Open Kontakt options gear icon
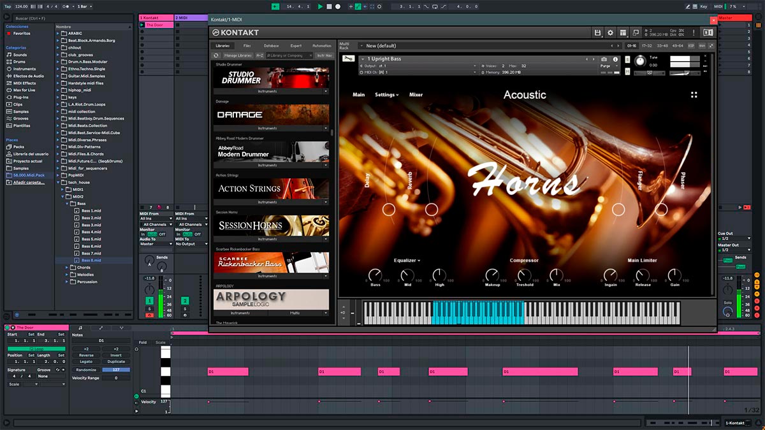The width and height of the screenshot is (765, 430). (610, 32)
